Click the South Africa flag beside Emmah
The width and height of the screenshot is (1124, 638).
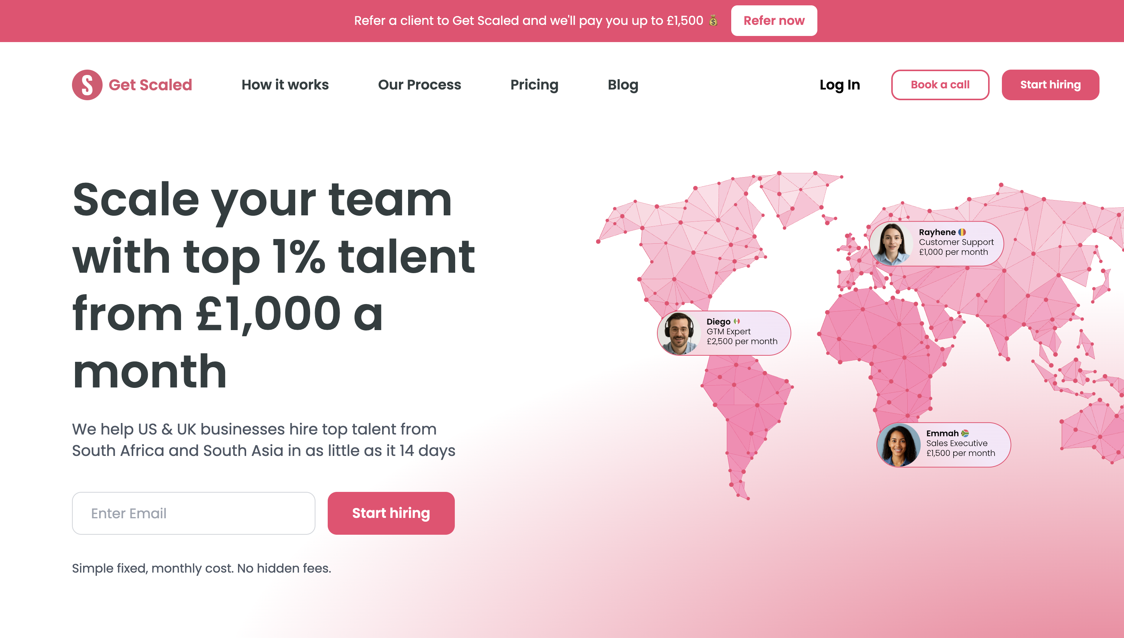point(965,433)
